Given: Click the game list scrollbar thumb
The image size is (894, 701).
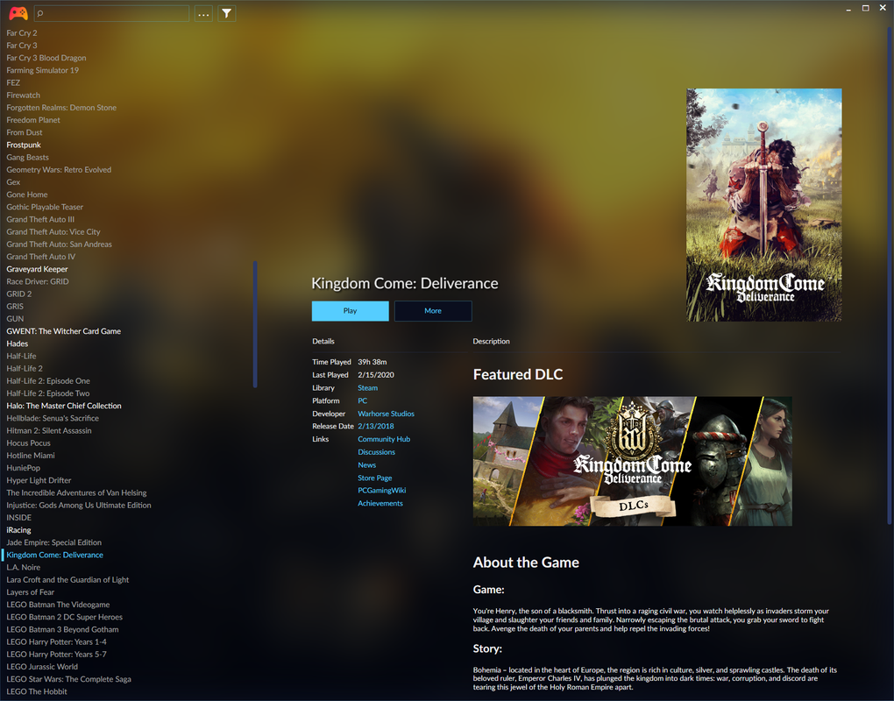Looking at the screenshot, I should [x=255, y=324].
